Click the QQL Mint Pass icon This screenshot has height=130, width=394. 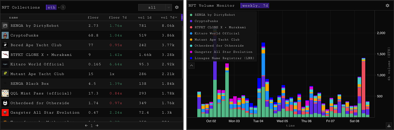coord(5,93)
